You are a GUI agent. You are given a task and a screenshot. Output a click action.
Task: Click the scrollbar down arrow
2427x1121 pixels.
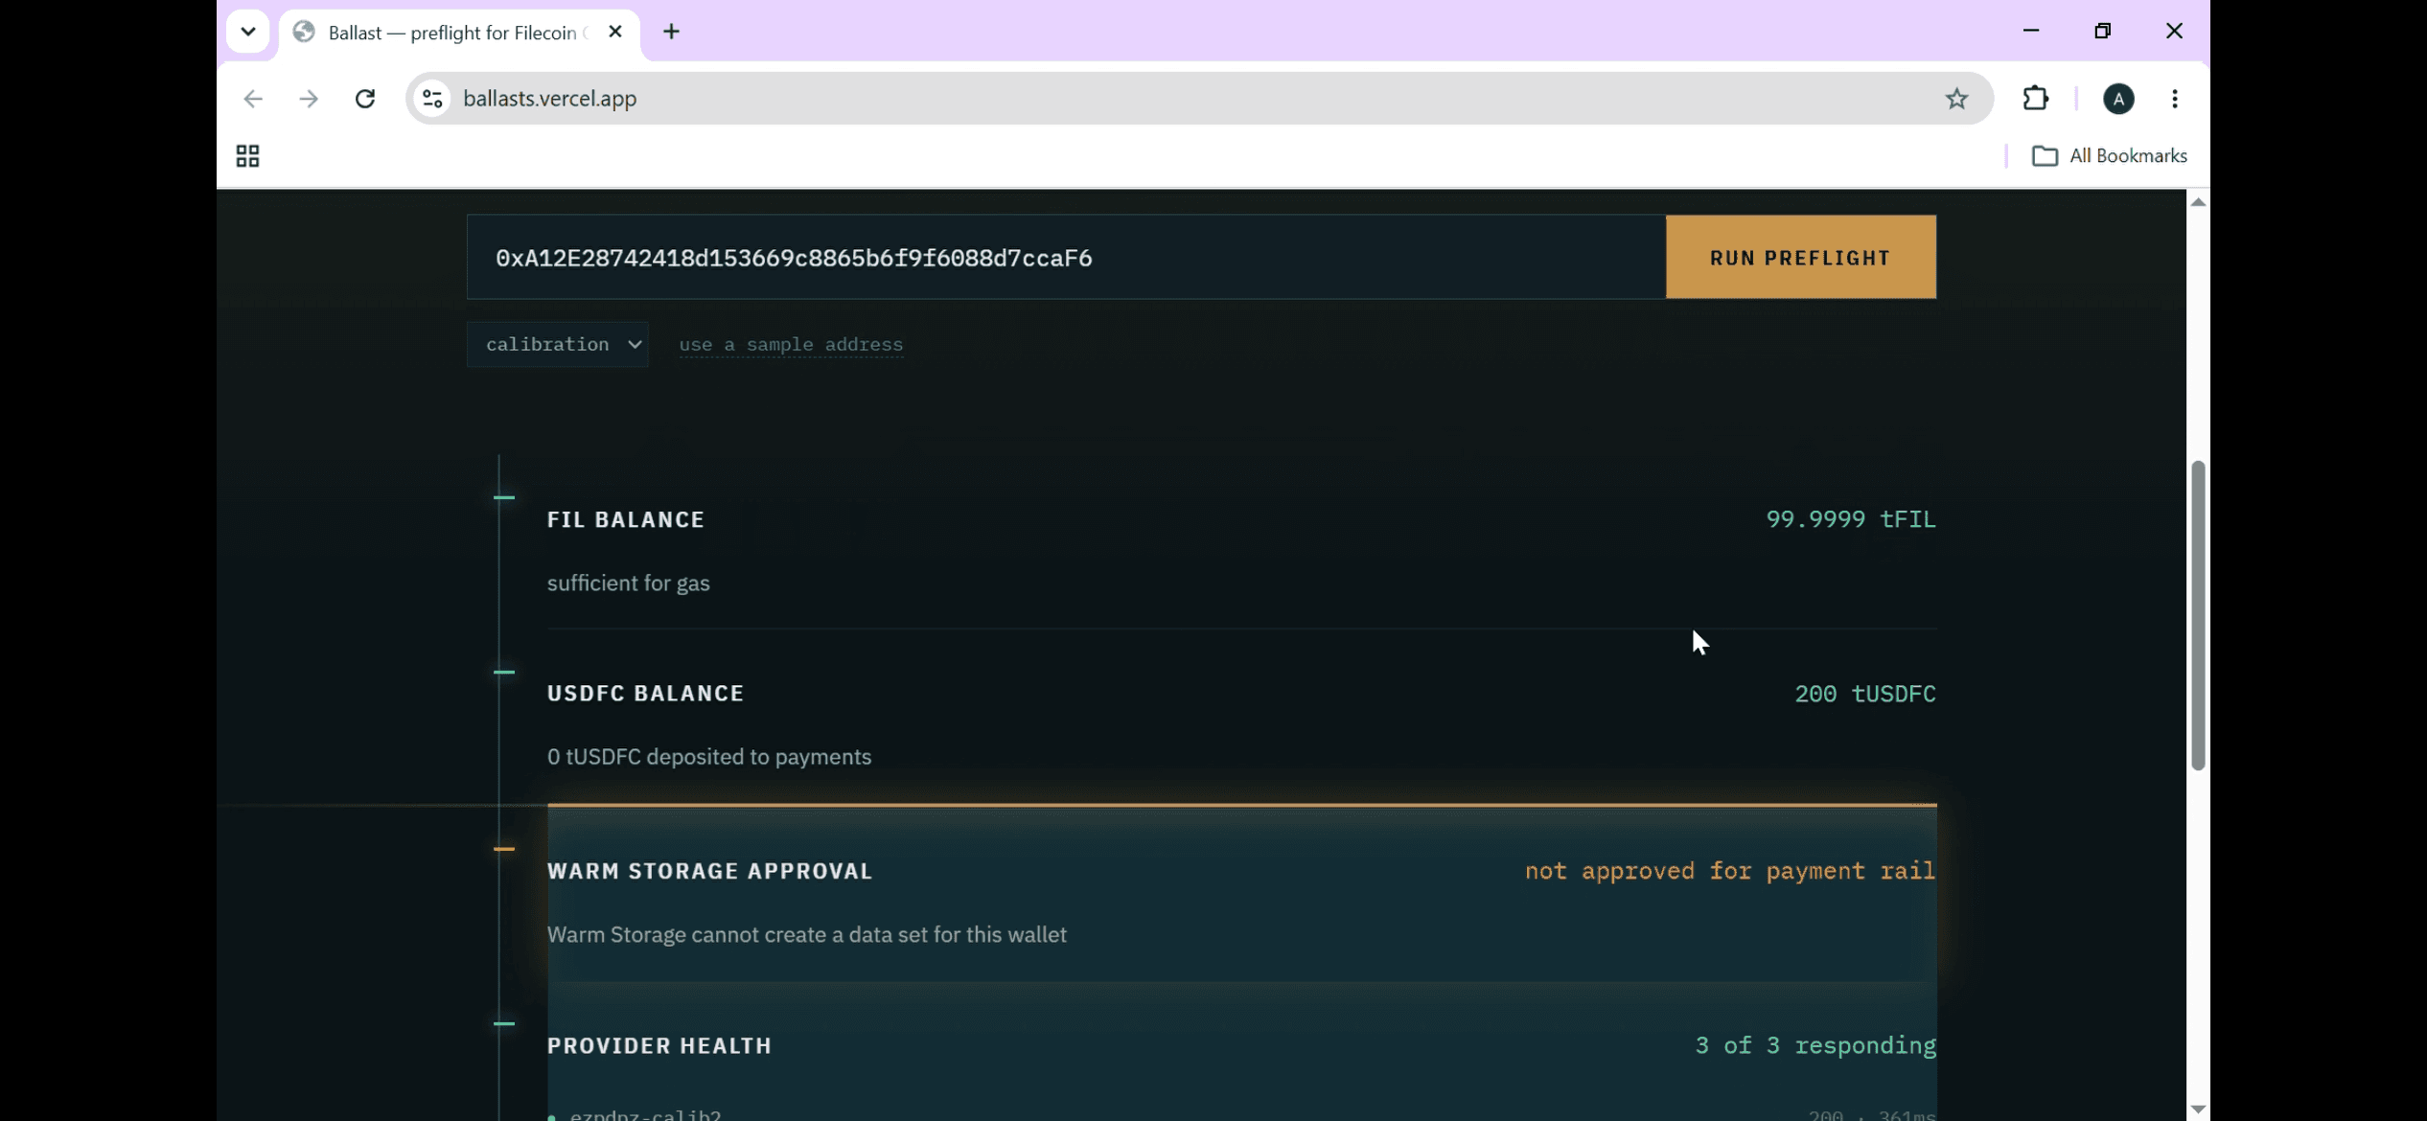pos(2198,1109)
